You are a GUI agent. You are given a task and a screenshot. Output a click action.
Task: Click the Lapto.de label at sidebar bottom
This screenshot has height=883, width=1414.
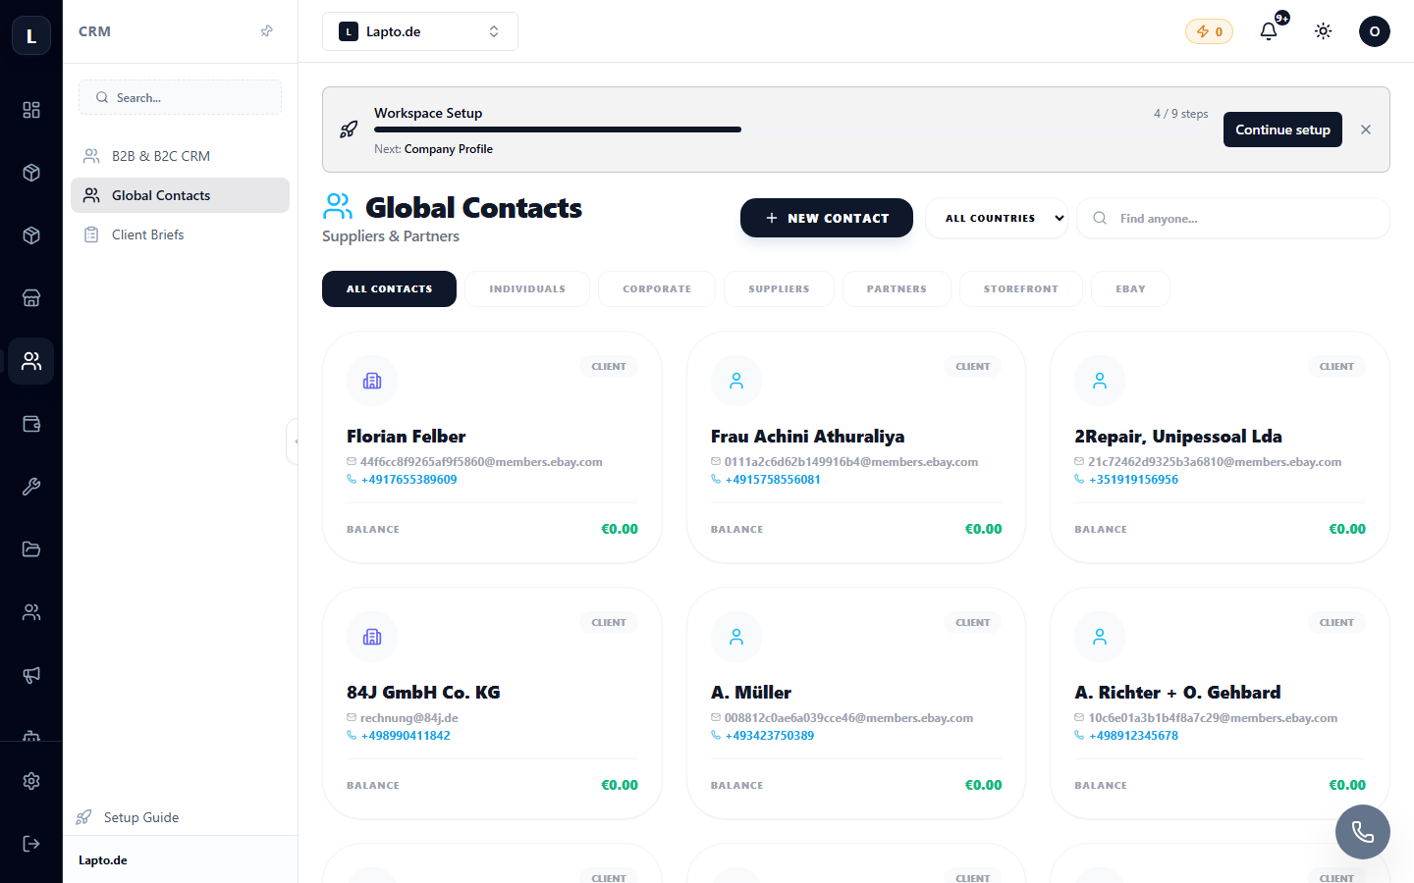[103, 860]
